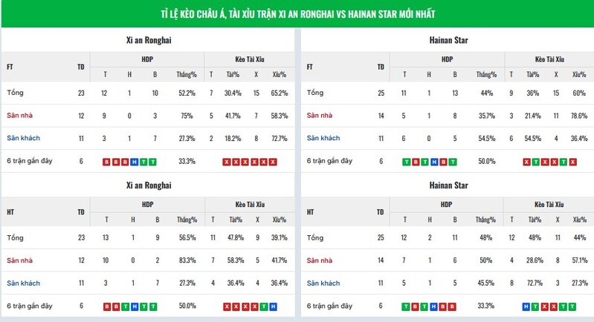Click Tổng row label in Xi an Ronghai HT table

tap(15, 237)
